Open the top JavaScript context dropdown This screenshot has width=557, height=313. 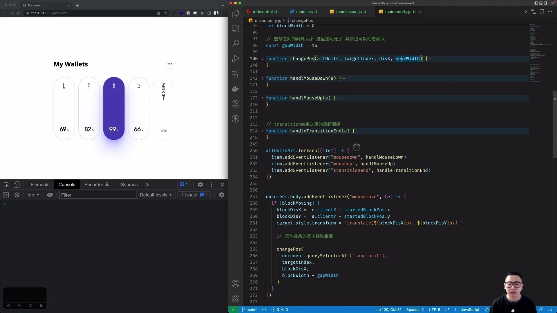[x=33, y=195]
